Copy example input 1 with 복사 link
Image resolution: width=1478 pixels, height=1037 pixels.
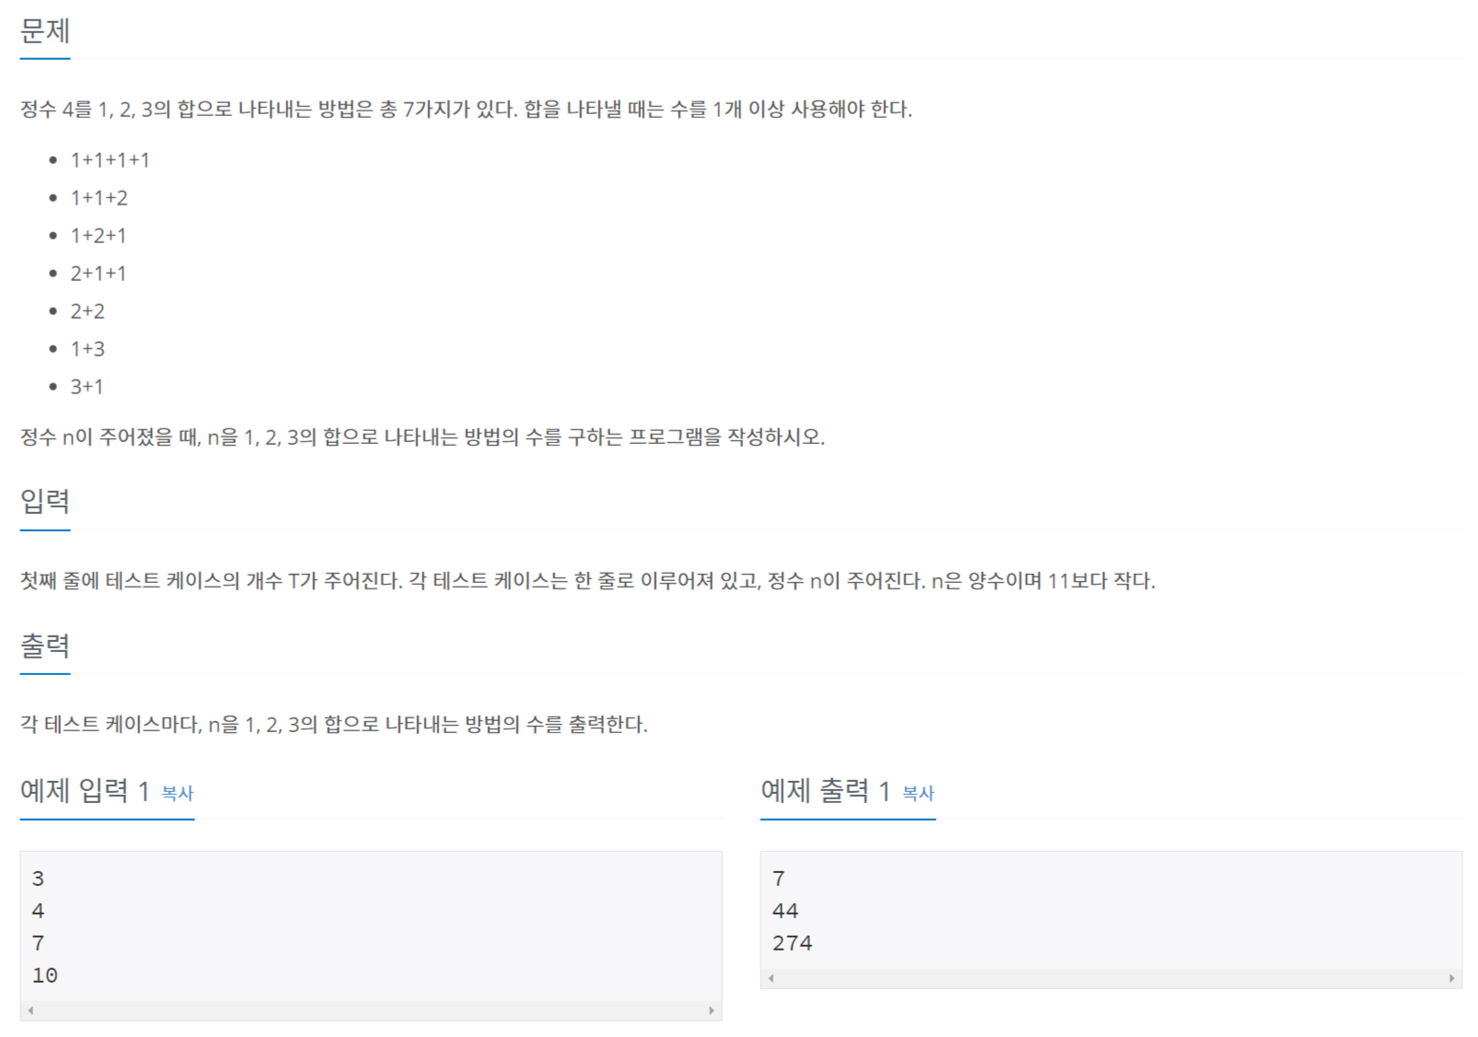pos(178,793)
